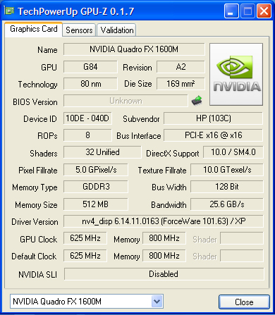Click the Bus Interface PCI-E x16 field
This screenshot has width=275, height=315.
tap(213, 135)
